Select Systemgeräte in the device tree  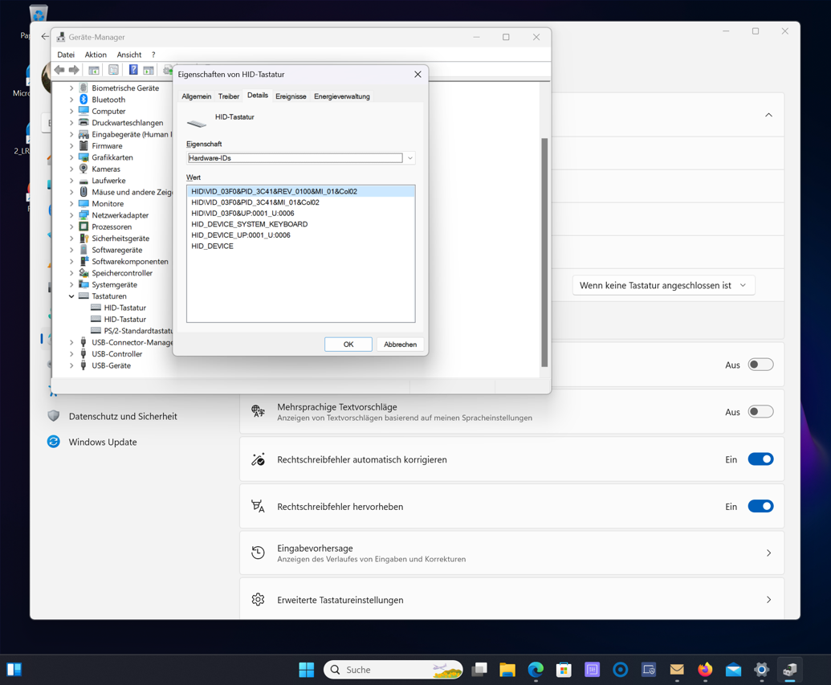click(114, 285)
